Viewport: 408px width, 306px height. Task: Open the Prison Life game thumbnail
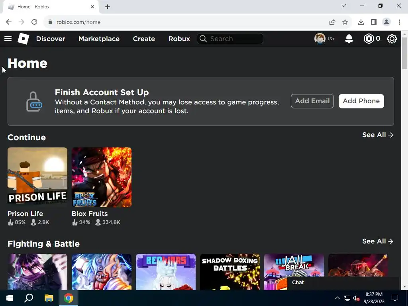(37, 177)
